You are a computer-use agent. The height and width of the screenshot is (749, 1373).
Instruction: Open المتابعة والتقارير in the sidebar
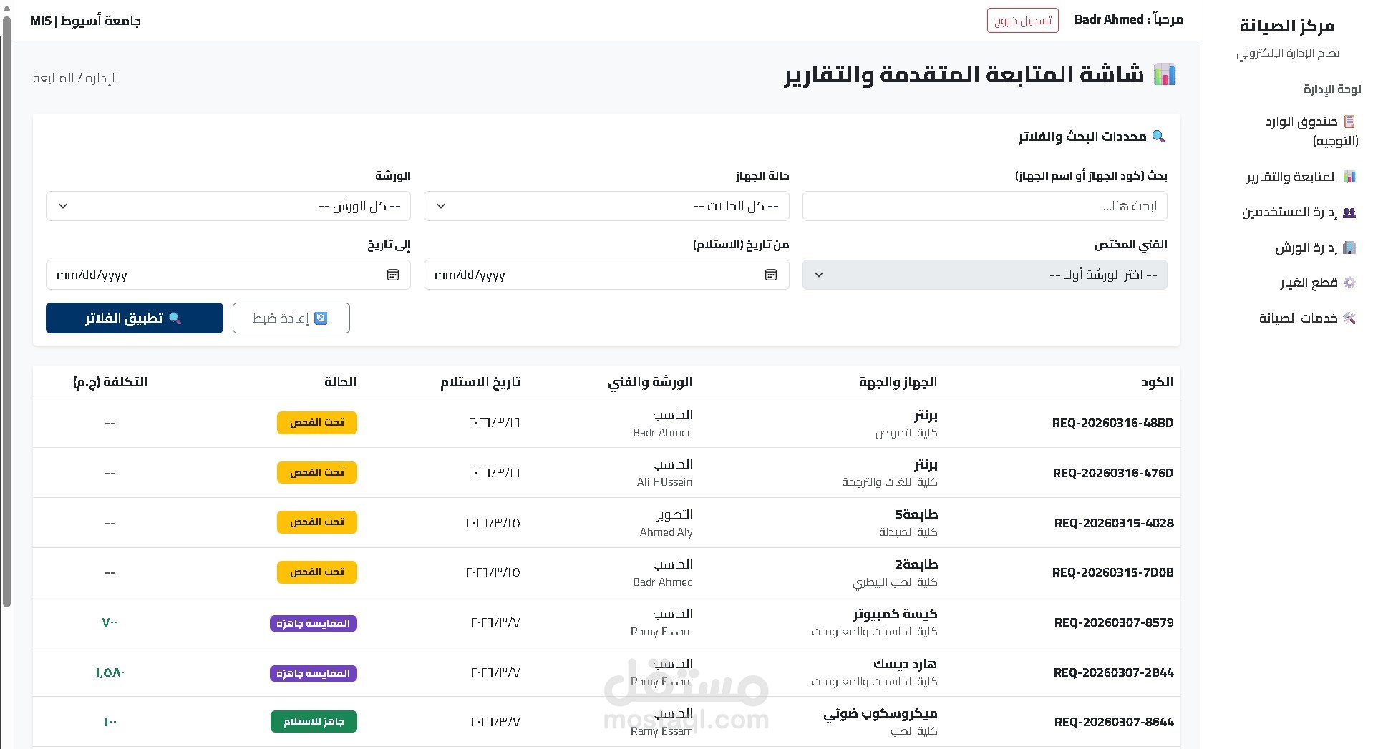1301,177
